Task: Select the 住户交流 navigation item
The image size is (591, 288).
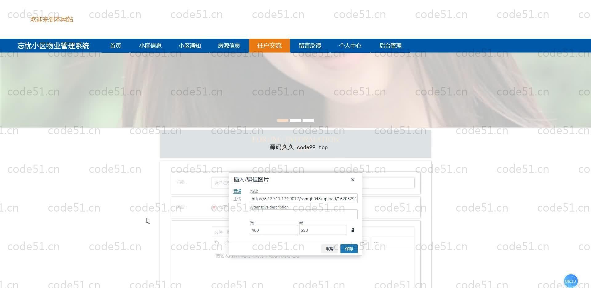Action: (269, 46)
